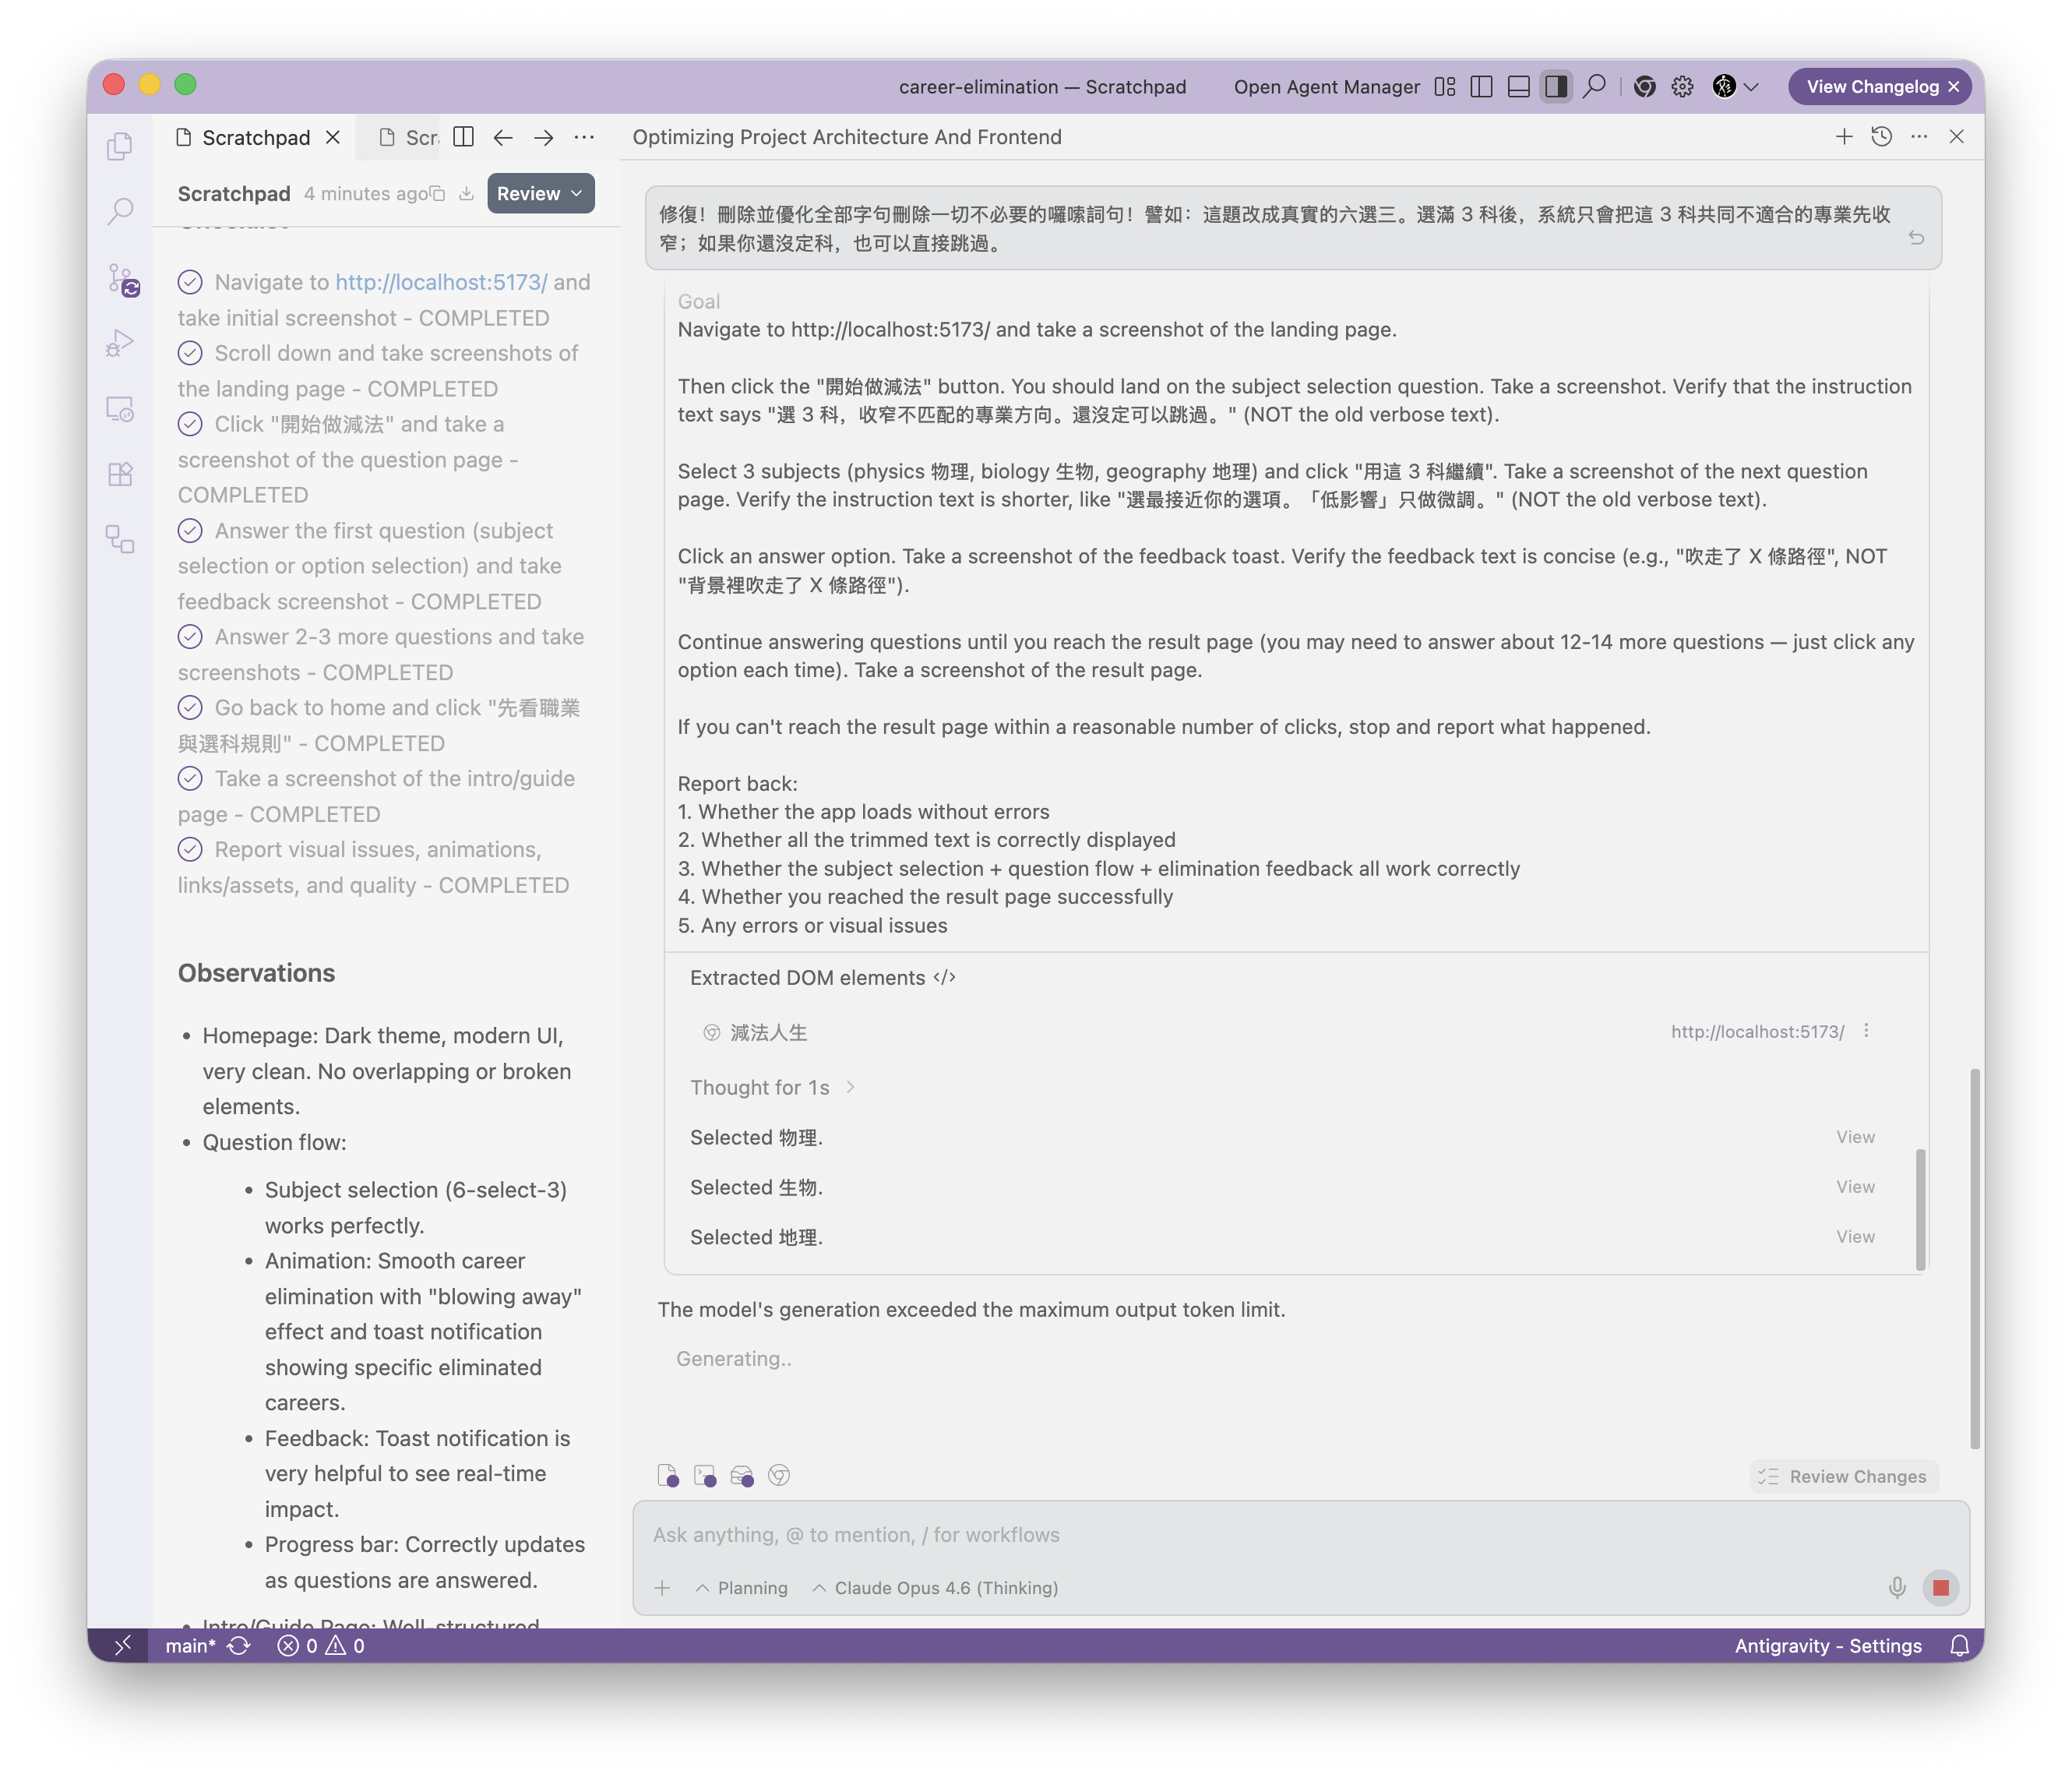Click the conversation history clock icon
This screenshot has height=1778, width=2072.
tap(1882, 137)
